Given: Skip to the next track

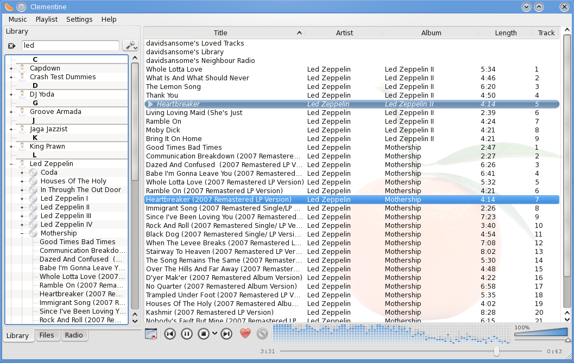Looking at the screenshot, I should tap(227, 333).
